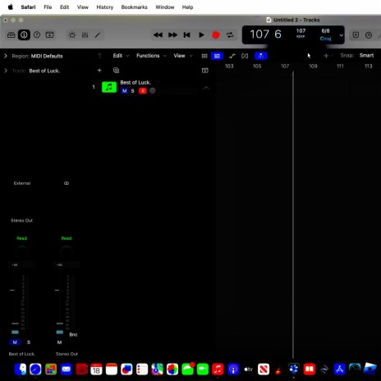The height and width of the screenshot is (381, 381).
Task: Open the pointer tool menu
Action: [x=309, y=56]
